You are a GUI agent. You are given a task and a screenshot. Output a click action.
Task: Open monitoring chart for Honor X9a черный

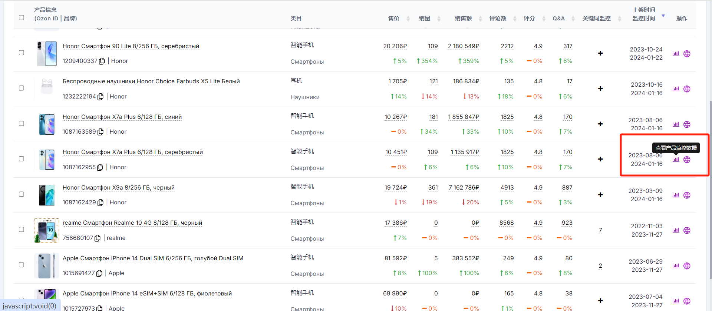pos(676,195)
